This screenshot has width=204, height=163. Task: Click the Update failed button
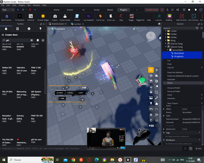pos(152,10)
